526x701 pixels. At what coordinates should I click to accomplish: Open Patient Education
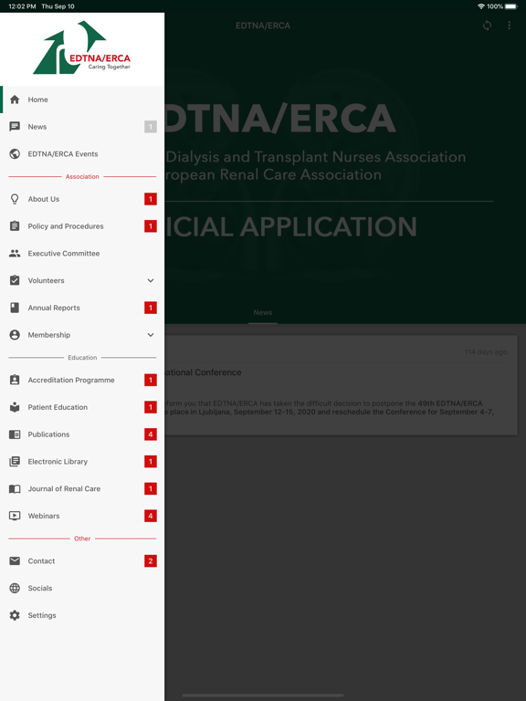point(82,407)
